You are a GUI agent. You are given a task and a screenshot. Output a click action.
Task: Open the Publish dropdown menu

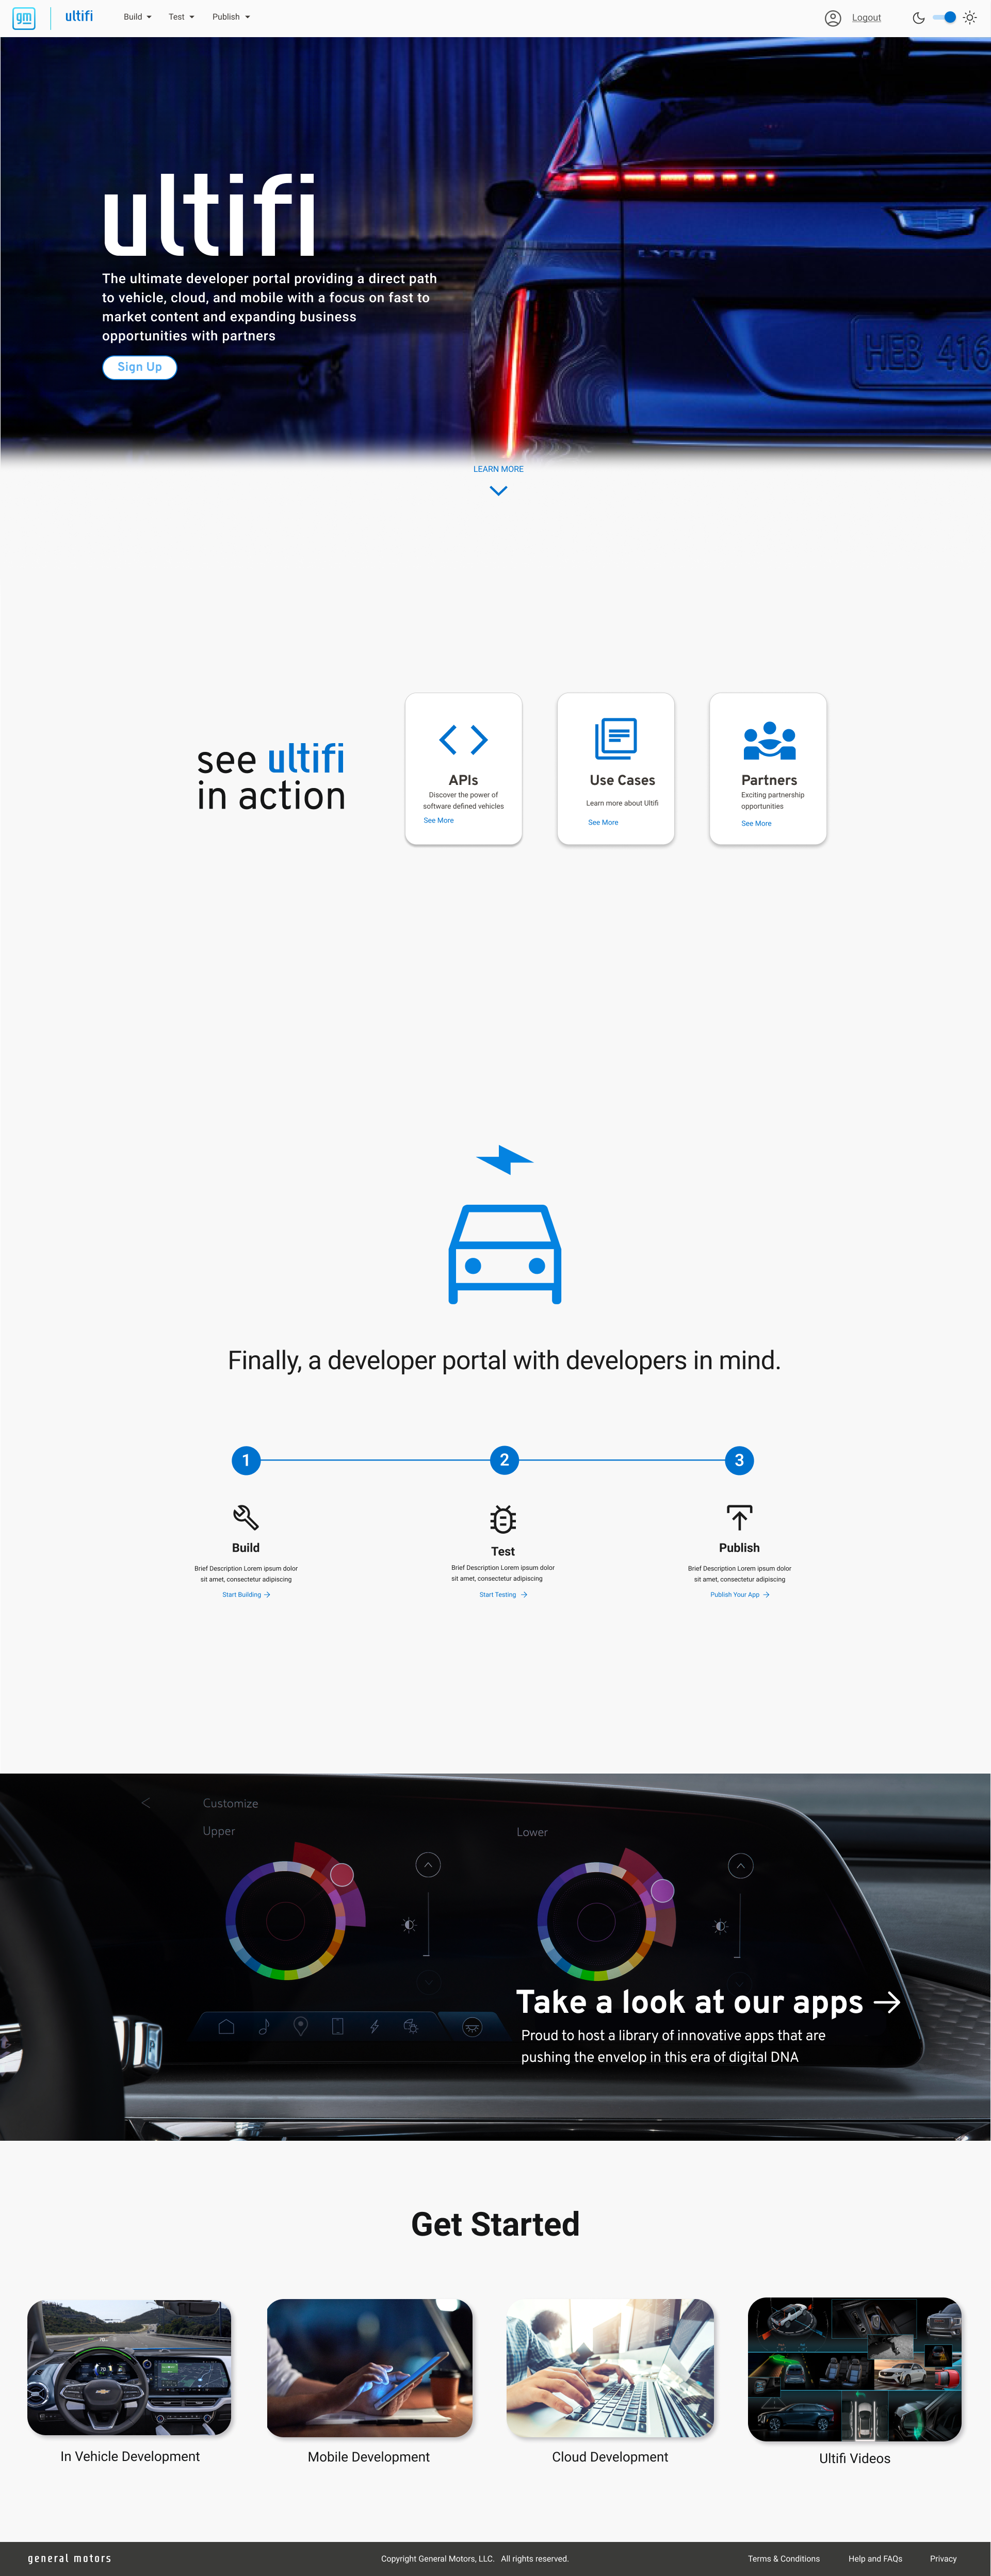(x=231, y=17)
